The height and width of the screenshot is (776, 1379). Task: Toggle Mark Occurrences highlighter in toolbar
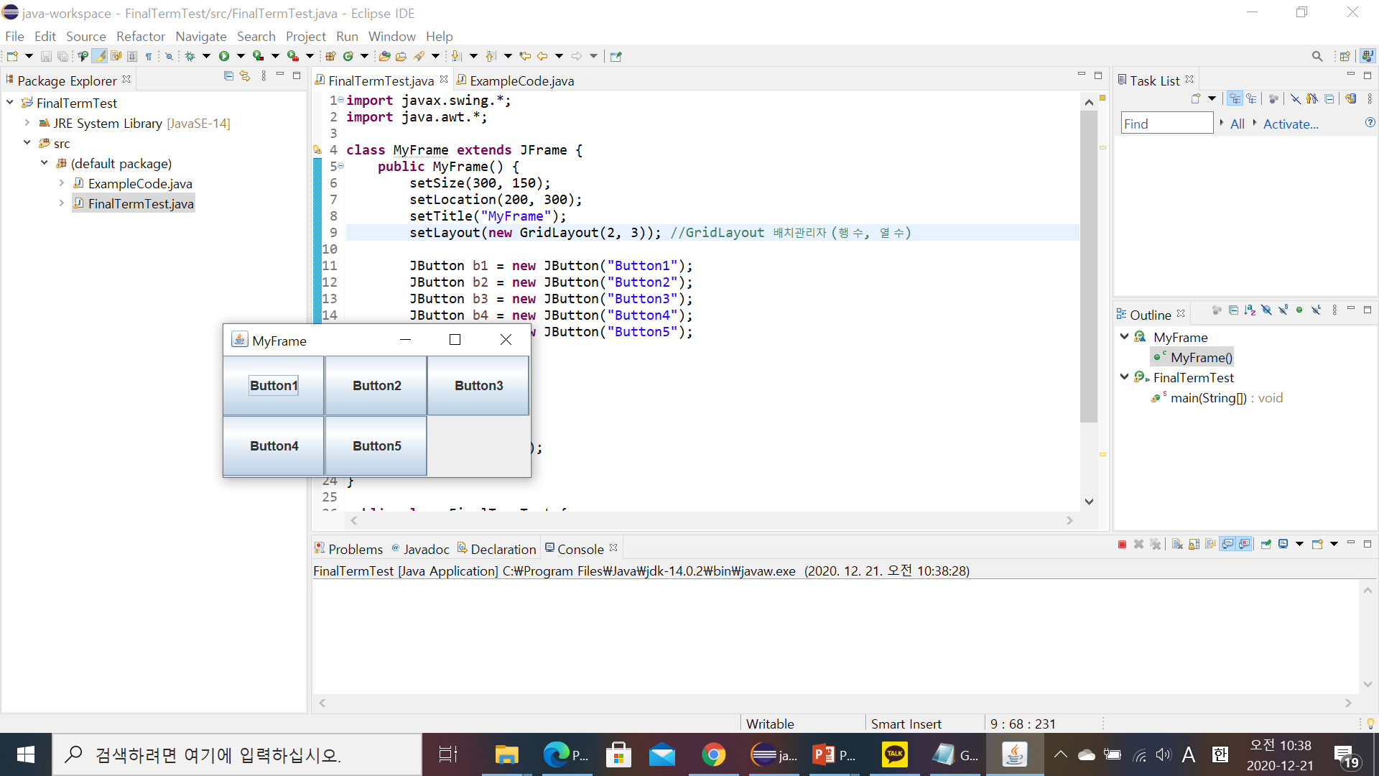100,56
